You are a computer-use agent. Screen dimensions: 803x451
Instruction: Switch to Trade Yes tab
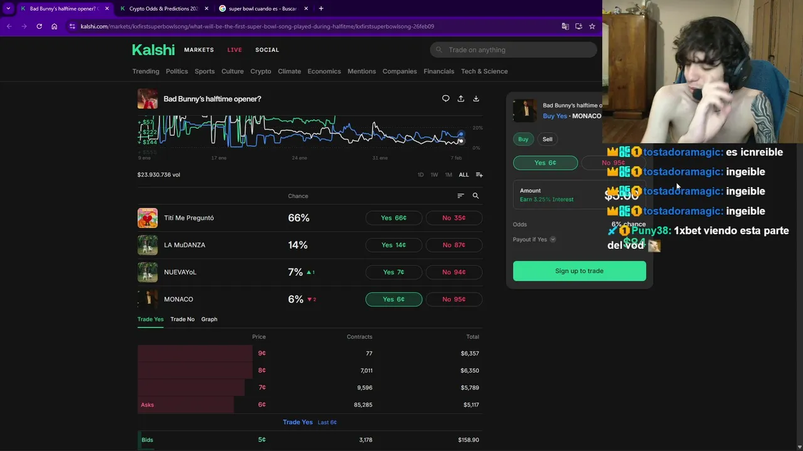[151, 319]
